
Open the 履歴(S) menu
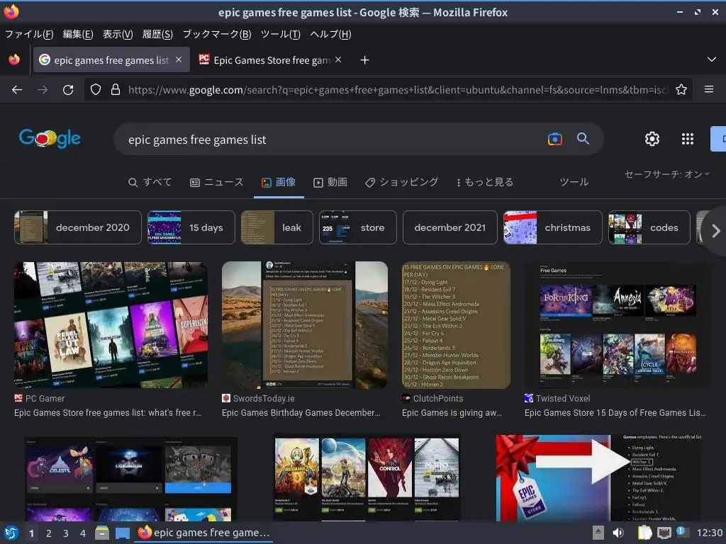pos(157,34)
